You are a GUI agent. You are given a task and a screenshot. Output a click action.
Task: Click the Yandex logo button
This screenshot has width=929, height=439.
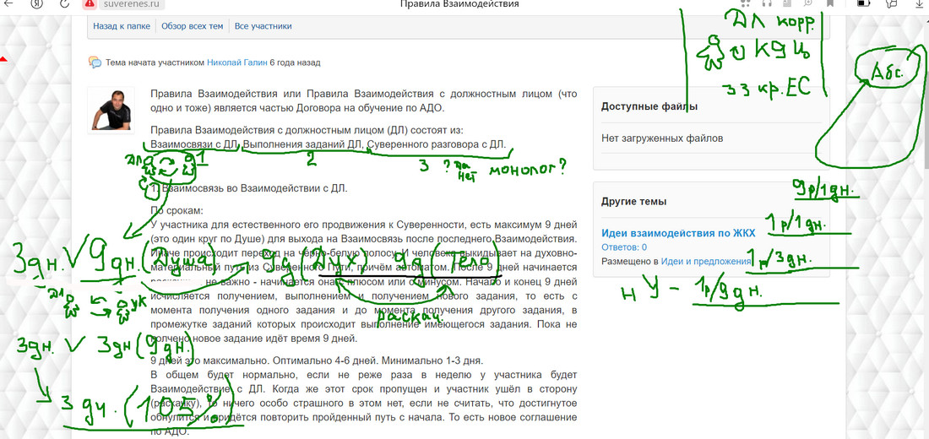35,4
